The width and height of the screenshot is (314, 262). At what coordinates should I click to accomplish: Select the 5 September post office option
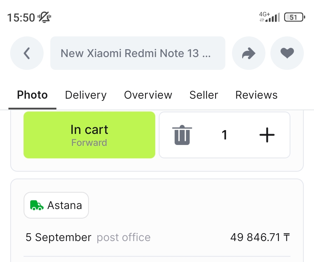coord(88,238)
